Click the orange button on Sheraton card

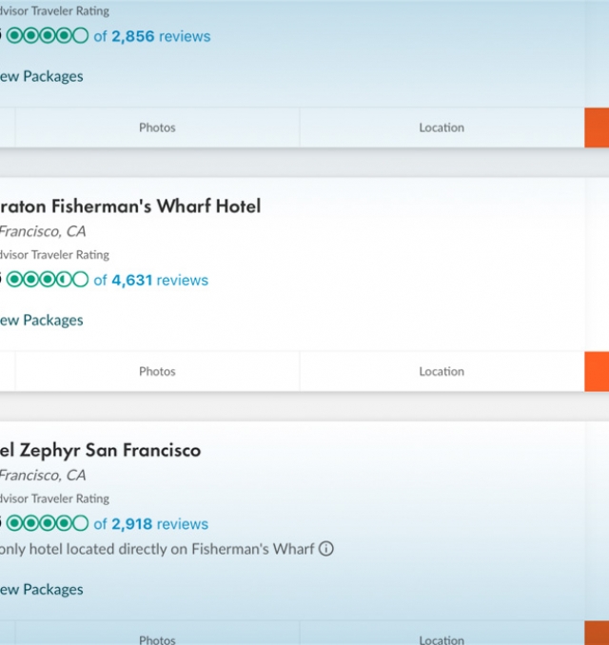(597, 371)
